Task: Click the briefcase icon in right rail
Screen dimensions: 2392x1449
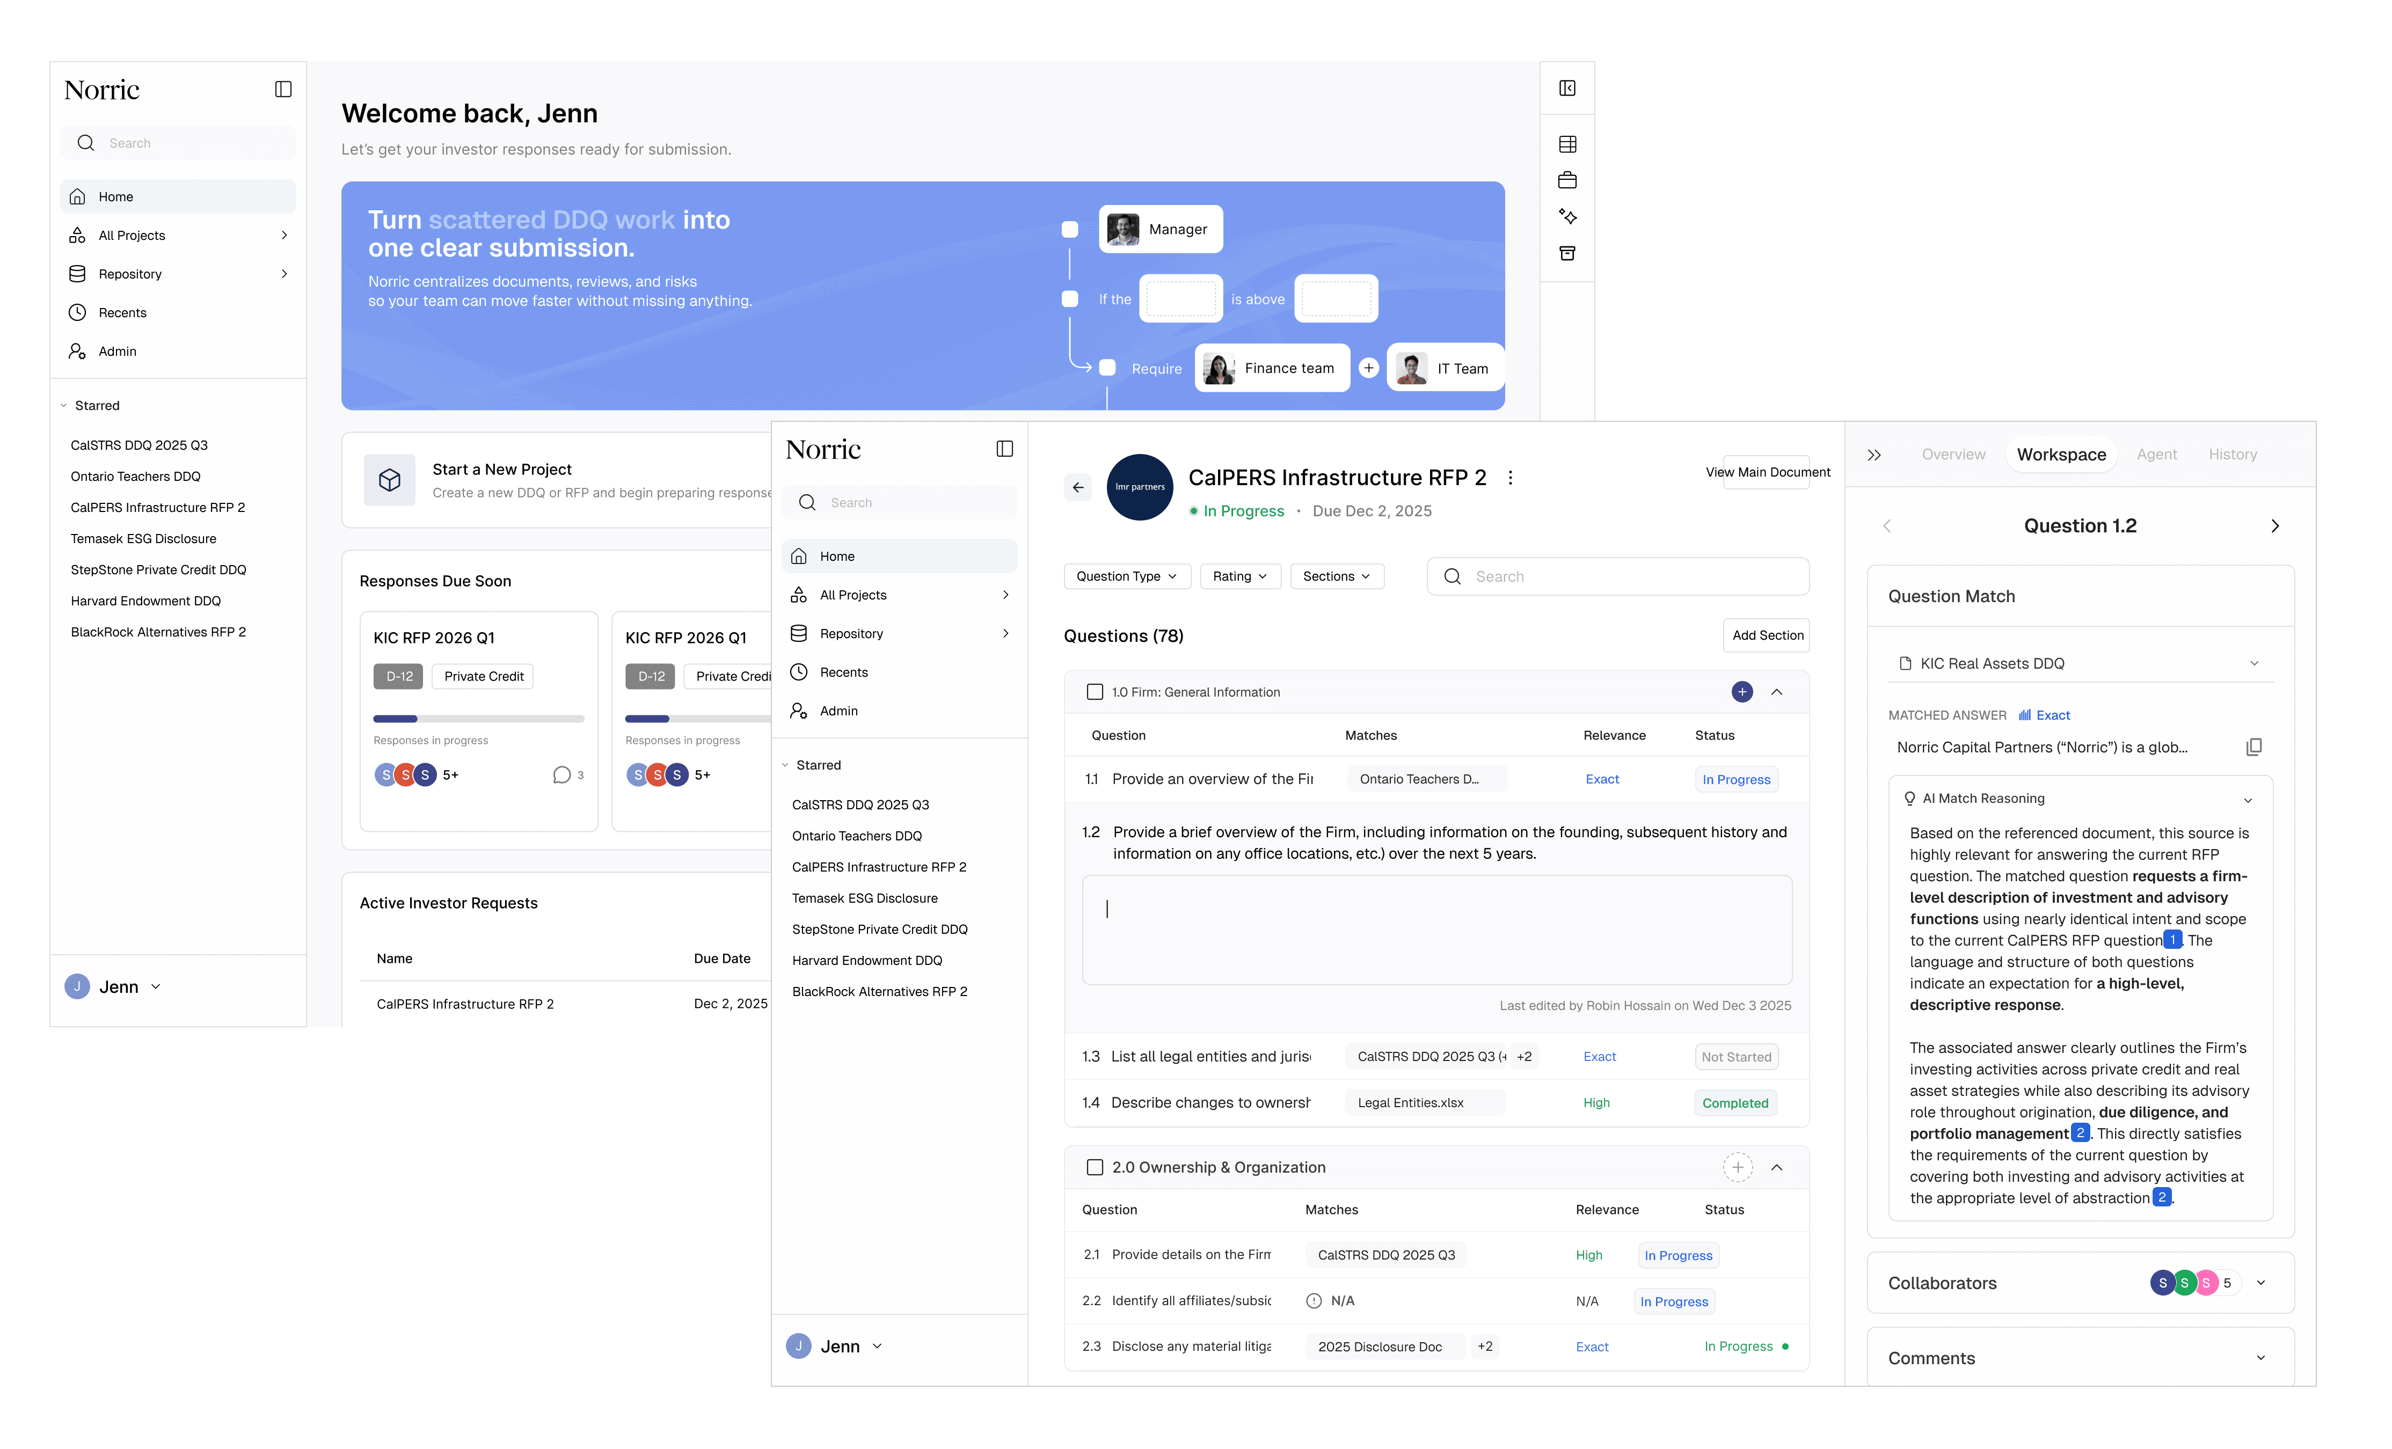Action: click(x=1567, y=180)
